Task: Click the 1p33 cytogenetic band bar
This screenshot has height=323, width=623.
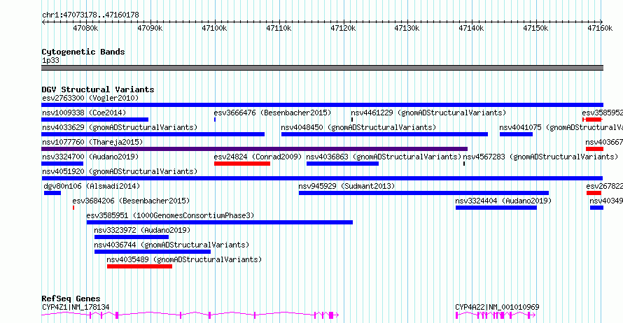Action: 322,68
